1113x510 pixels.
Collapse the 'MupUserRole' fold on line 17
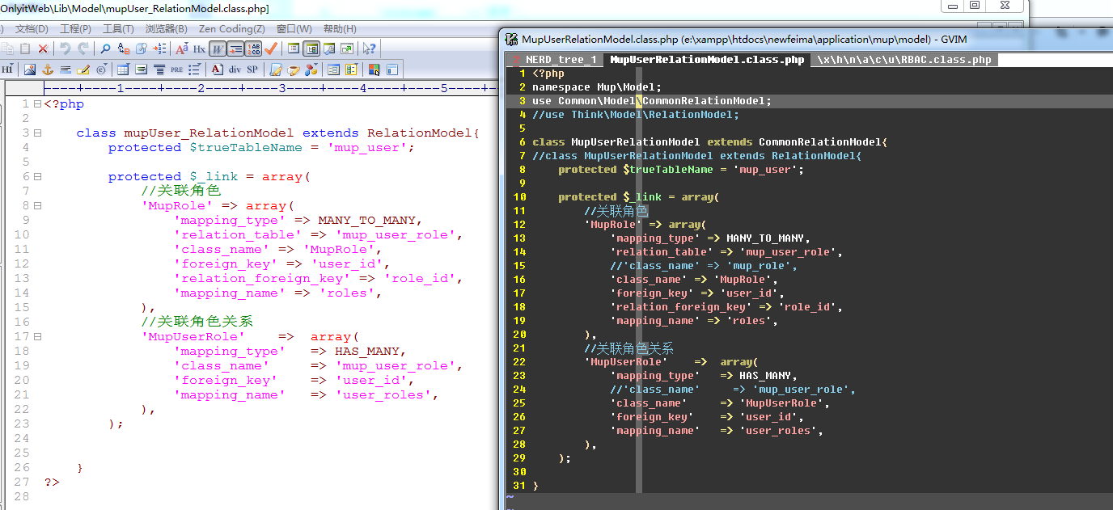point(37,337)
